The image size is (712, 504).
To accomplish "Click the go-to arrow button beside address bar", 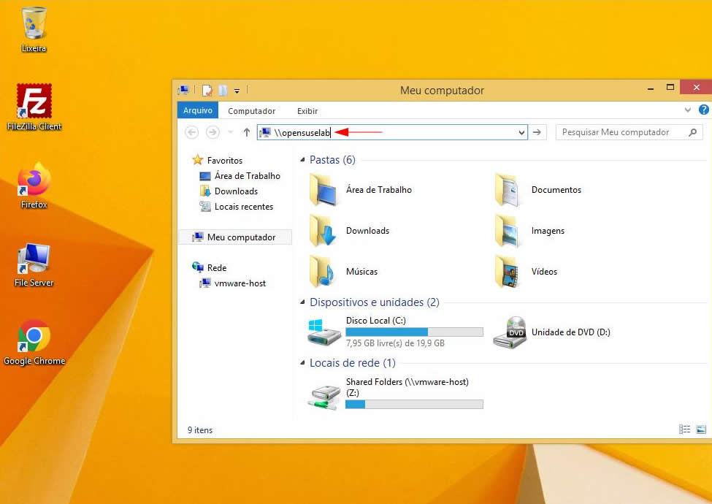I will (x=537, y=132).
